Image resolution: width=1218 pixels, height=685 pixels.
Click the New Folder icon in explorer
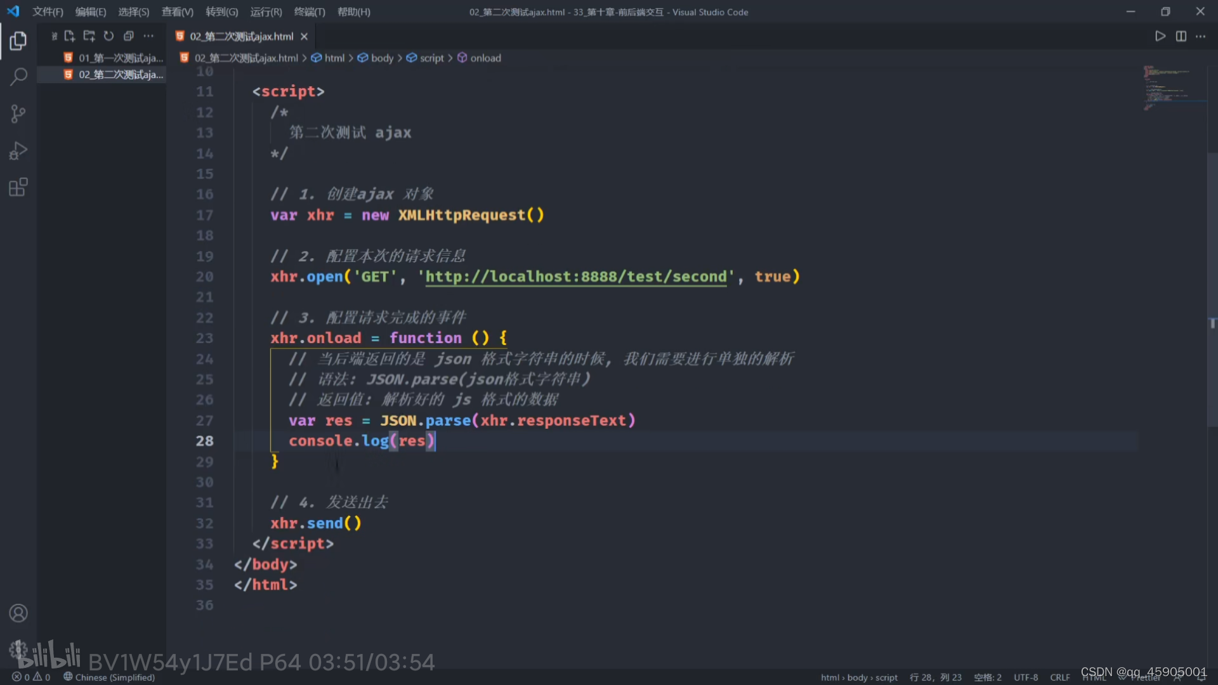[x=89, y=36]
